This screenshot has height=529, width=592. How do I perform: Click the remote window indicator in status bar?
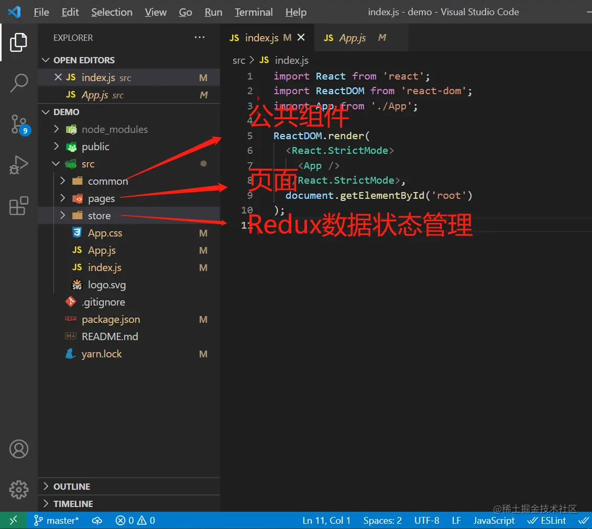coord(13,520)
